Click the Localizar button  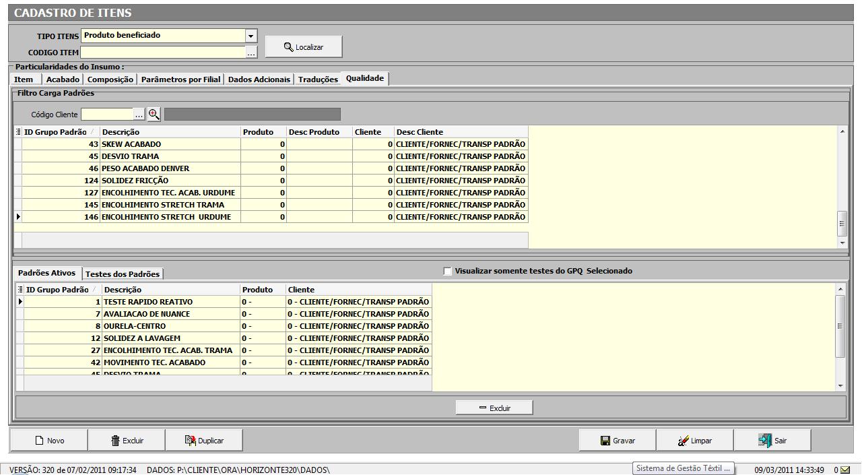pos(304,47)
